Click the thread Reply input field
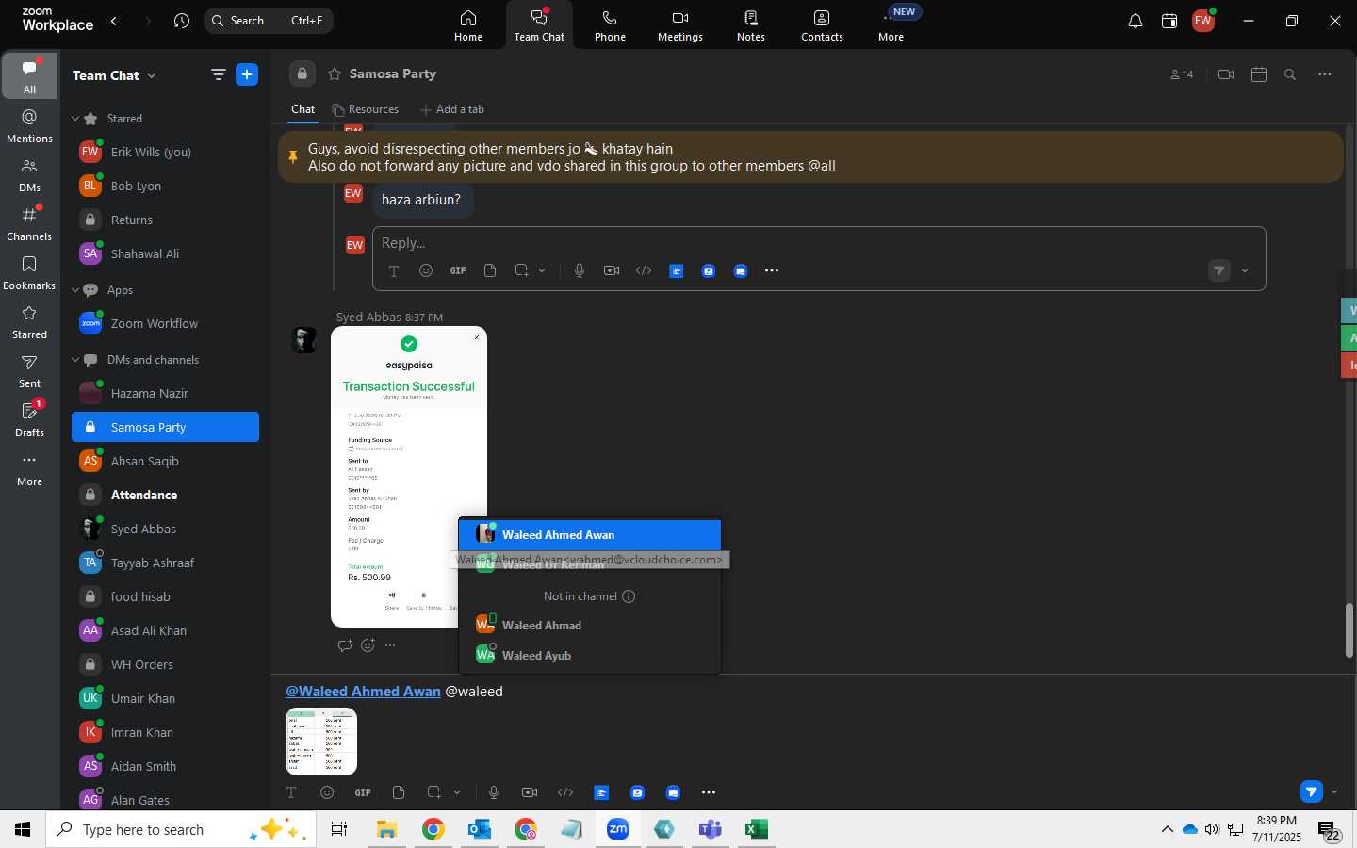Viewport: 1357px width, 848px height. (818, 243)
